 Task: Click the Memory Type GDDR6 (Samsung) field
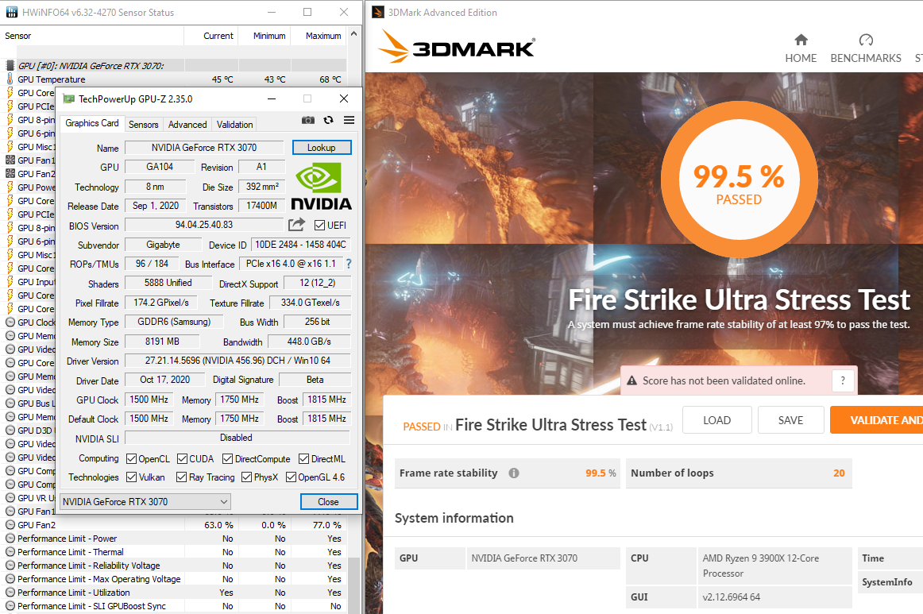[x=174, y=322]
